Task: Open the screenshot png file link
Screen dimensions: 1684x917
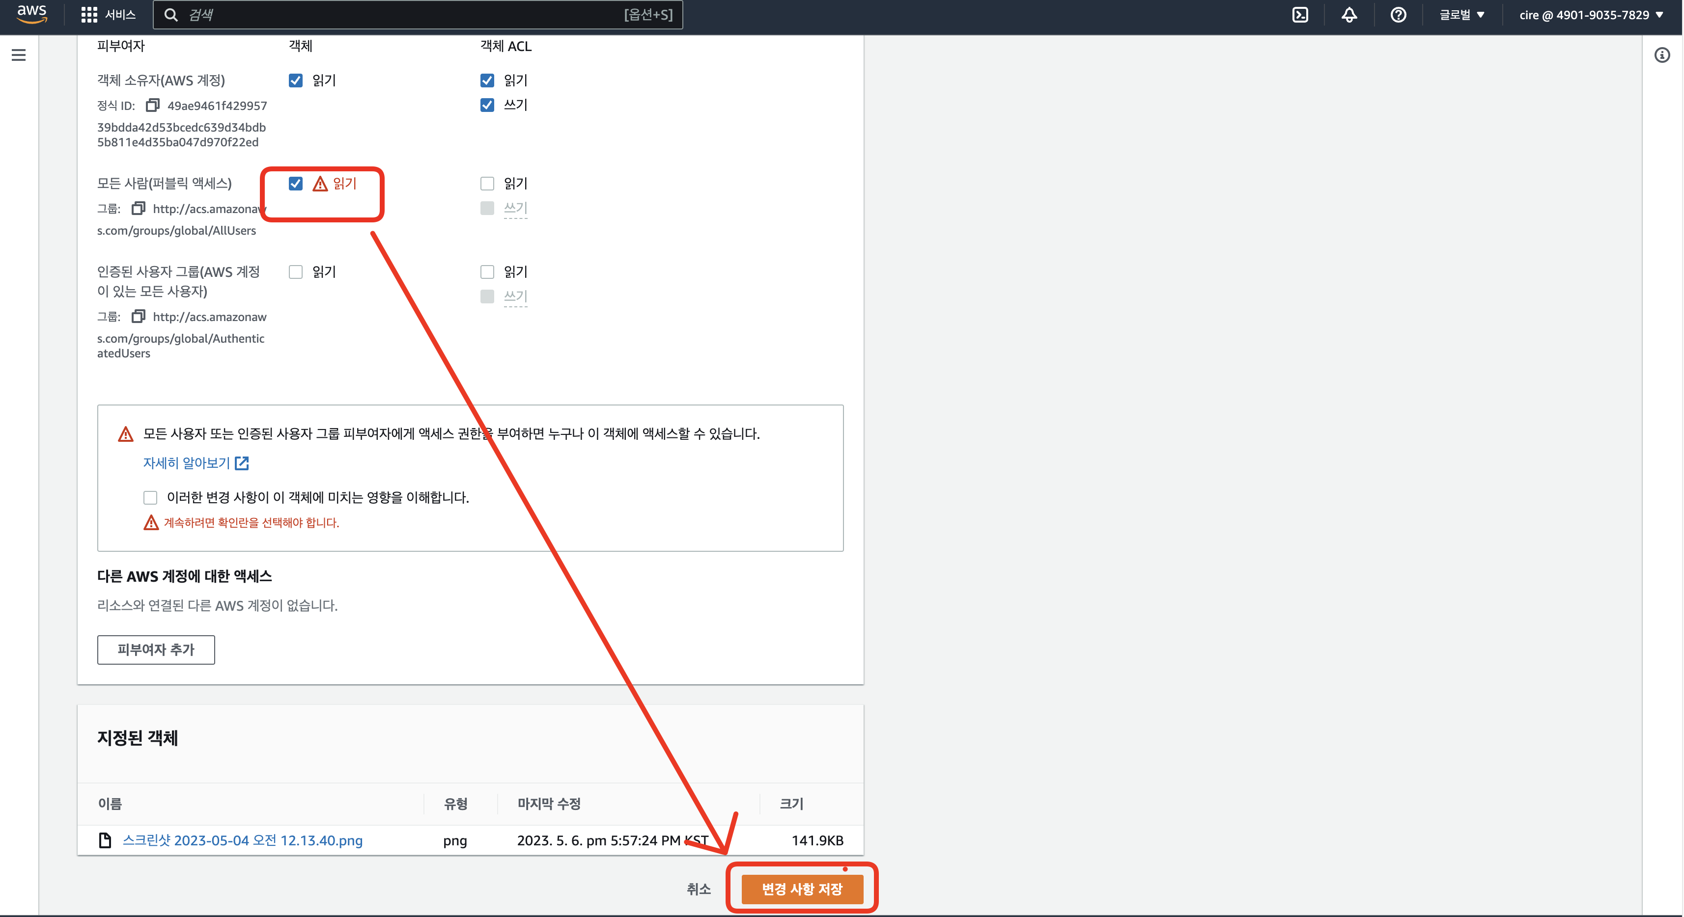Action: click(x=243, y=840)
